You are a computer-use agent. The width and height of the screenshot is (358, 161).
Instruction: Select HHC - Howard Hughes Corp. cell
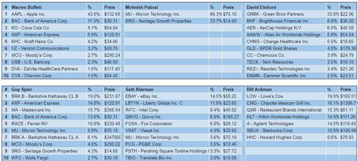[286, 137]
